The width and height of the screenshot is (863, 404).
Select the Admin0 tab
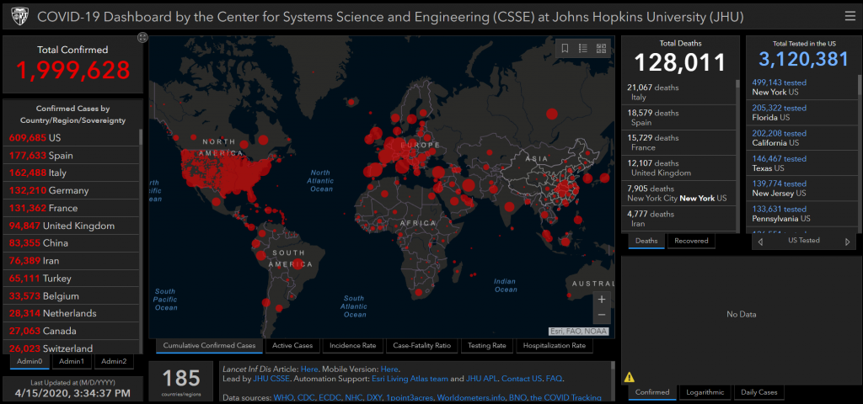(29, 361)
